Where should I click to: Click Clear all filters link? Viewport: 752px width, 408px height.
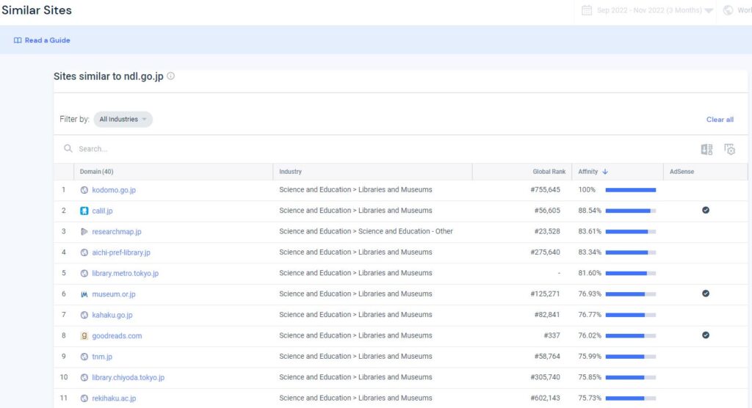point(720,120)
